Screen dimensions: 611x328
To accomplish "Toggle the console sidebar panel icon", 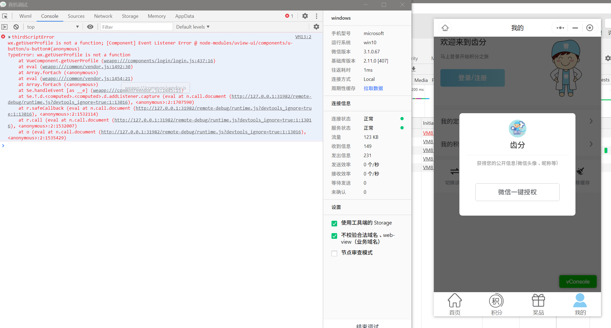I will point(5,27).
